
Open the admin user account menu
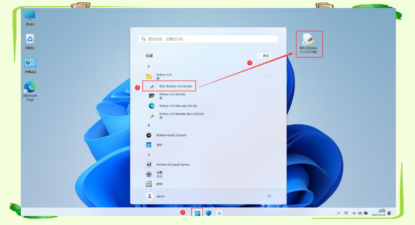156,196
